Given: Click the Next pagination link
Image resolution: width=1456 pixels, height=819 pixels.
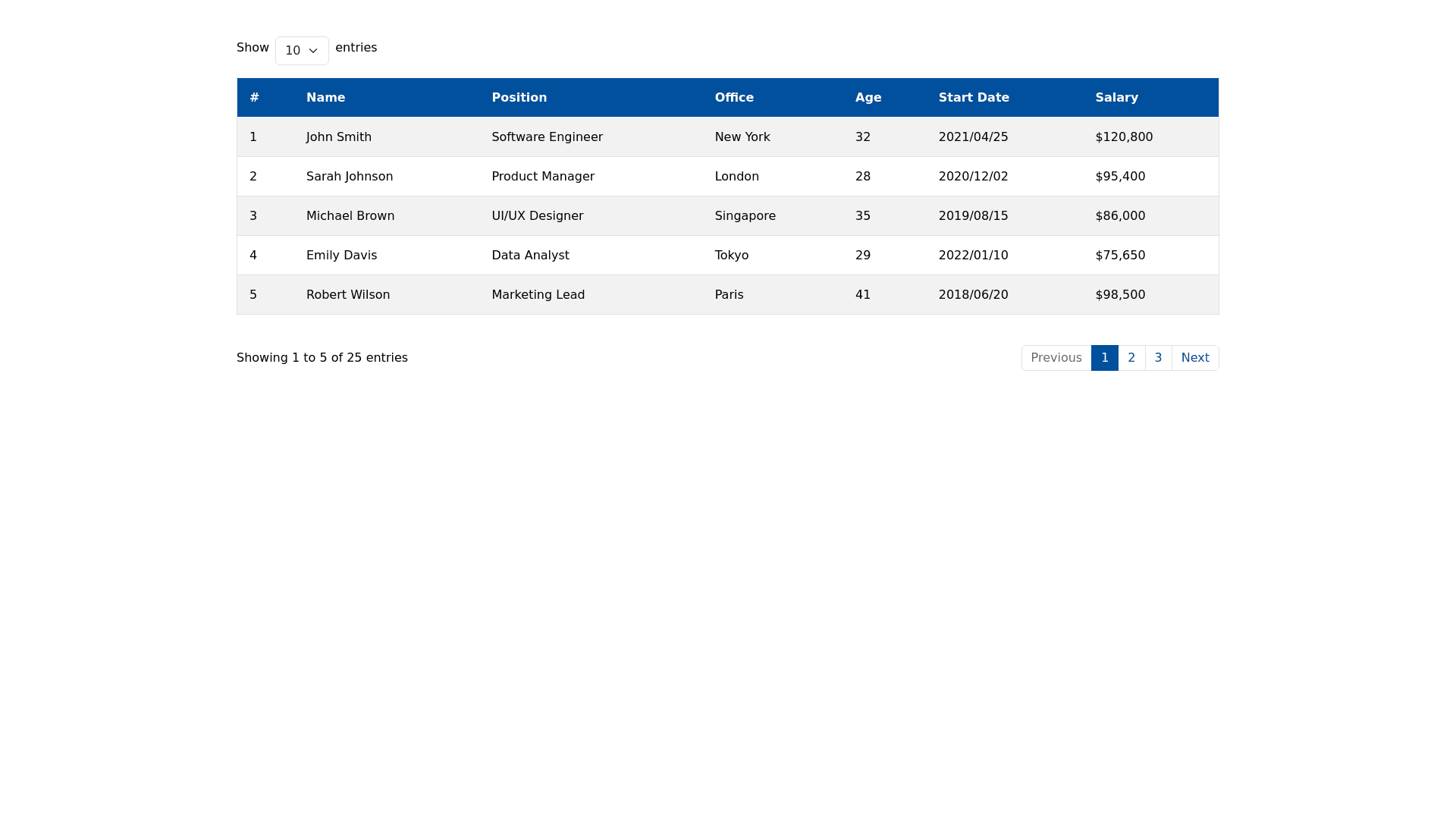Looking at the screenshot, I should (x=1194, y=358).
